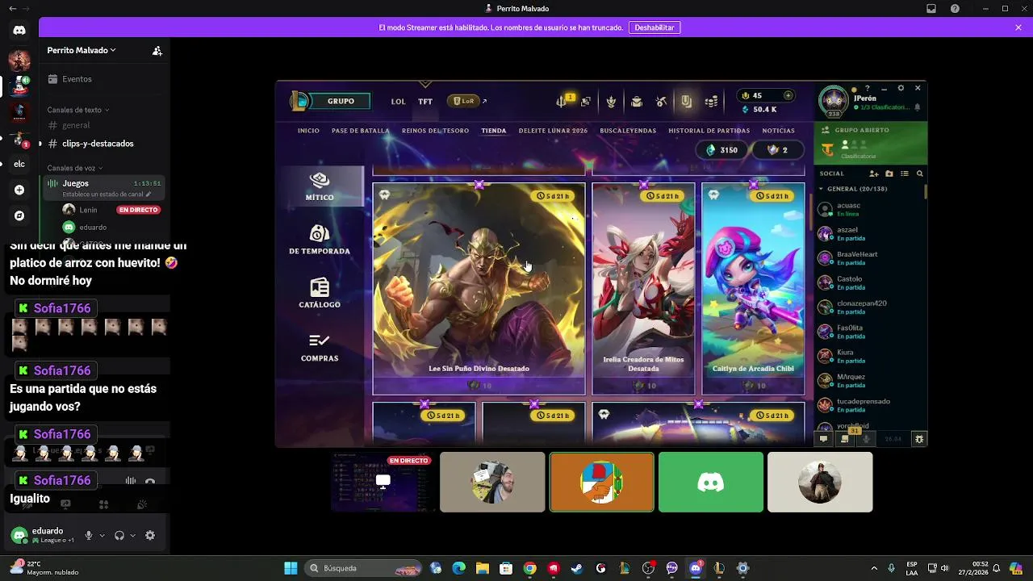Add a server with the plus icon

point(19,190)
